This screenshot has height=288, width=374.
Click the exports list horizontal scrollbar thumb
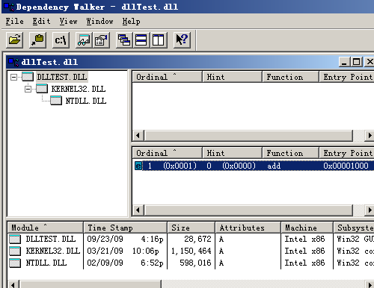click(248, 210)
